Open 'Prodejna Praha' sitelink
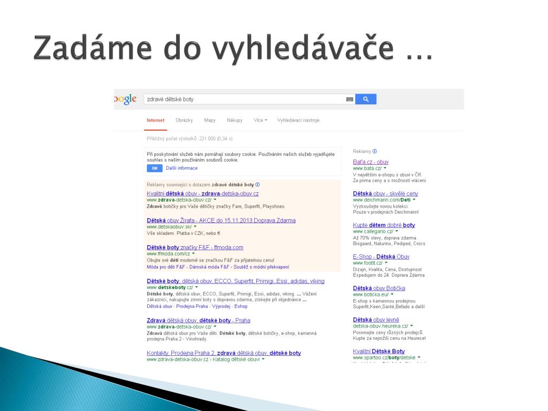Viewport: 548px width, 411px height. coord(192,307)
